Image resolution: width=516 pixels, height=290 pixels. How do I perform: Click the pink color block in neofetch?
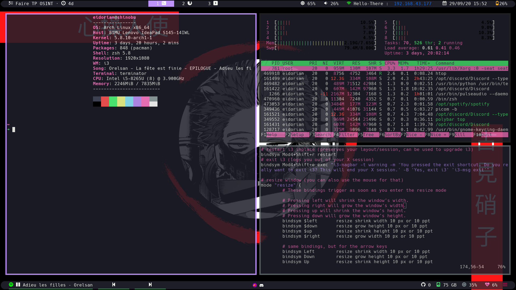(145, 102)
